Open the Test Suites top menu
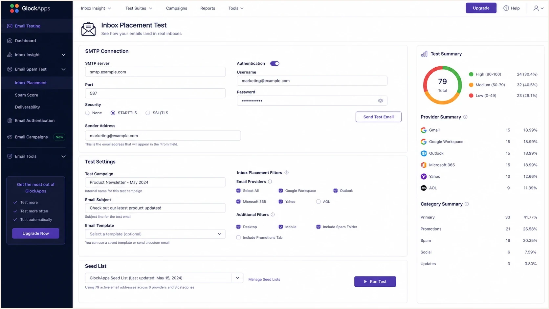Viewport: 549px width, 309px height. coord(139,8)
